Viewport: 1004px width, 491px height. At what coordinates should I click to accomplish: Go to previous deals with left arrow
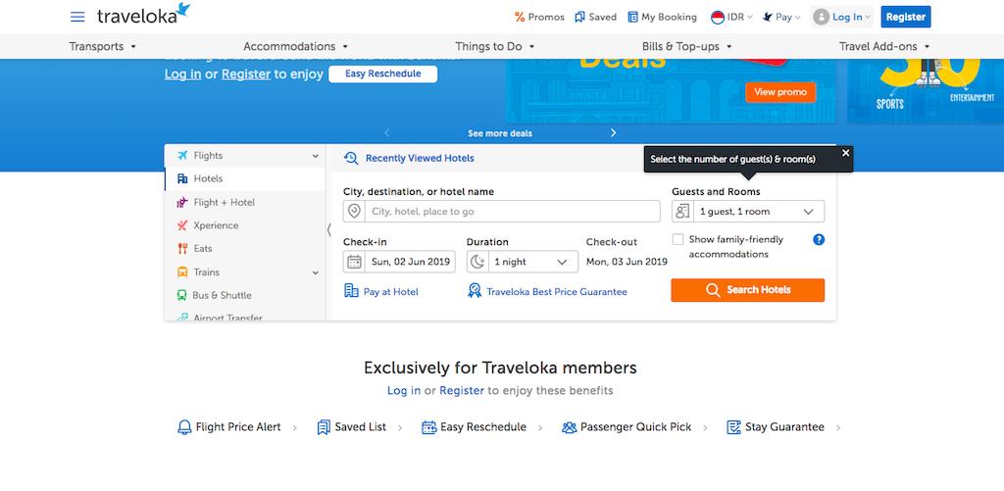386,132
